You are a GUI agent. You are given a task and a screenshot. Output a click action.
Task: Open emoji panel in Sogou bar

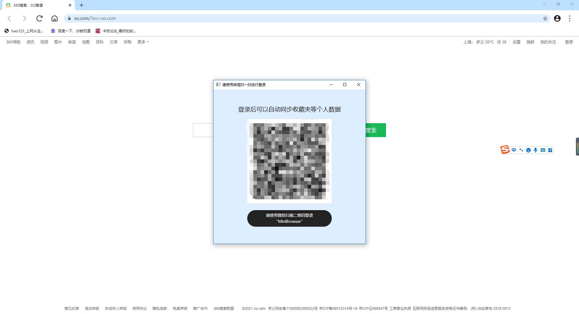pos(528,150)
